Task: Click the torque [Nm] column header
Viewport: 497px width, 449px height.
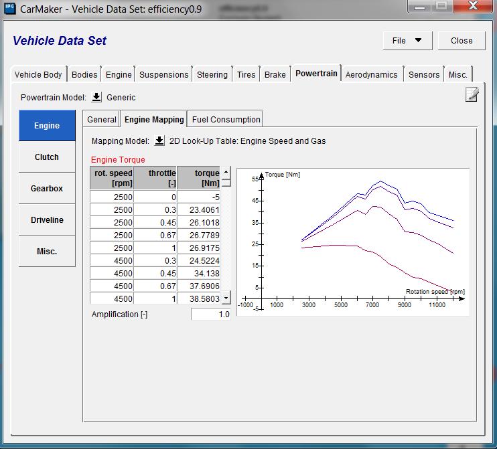Action: 199,178
